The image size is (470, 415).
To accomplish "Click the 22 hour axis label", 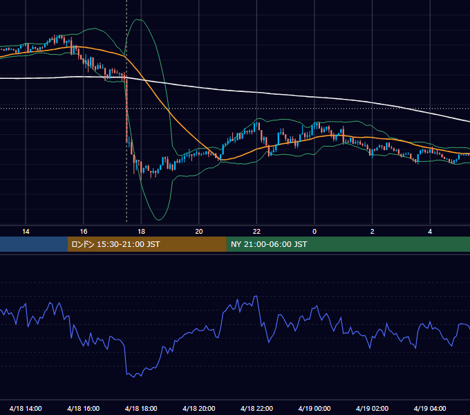I will click(x=256, y=232).
